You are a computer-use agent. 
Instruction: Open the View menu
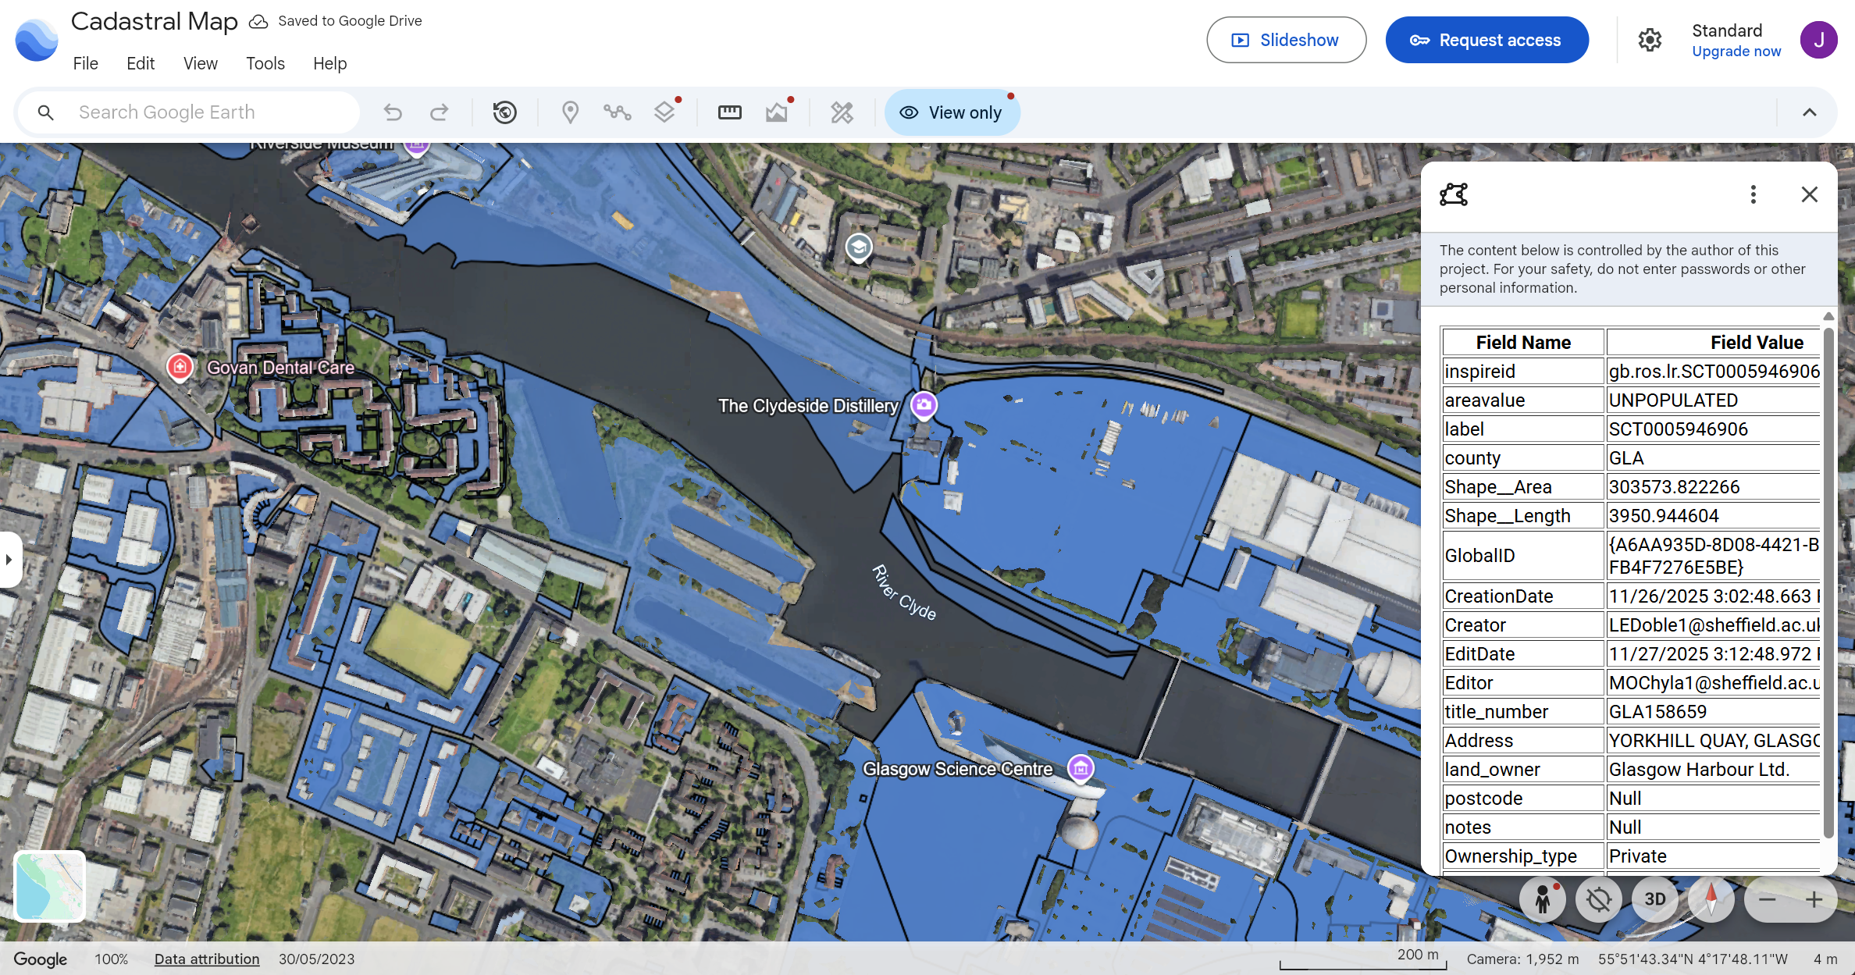(200, 63)
